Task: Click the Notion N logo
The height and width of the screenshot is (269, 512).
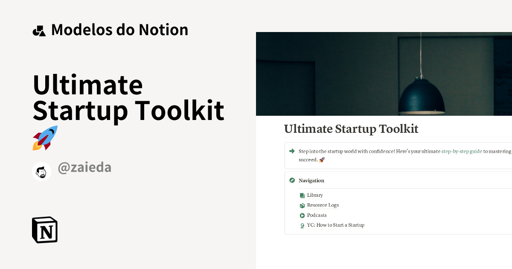Action: (44, 230)
